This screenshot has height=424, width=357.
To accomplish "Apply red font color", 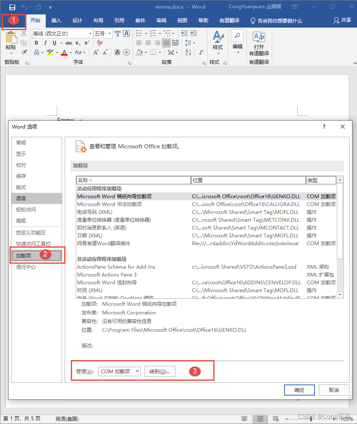I will pos(64,52).
